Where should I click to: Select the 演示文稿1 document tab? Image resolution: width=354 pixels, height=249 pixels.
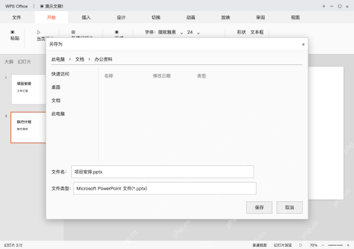(52, 6)
